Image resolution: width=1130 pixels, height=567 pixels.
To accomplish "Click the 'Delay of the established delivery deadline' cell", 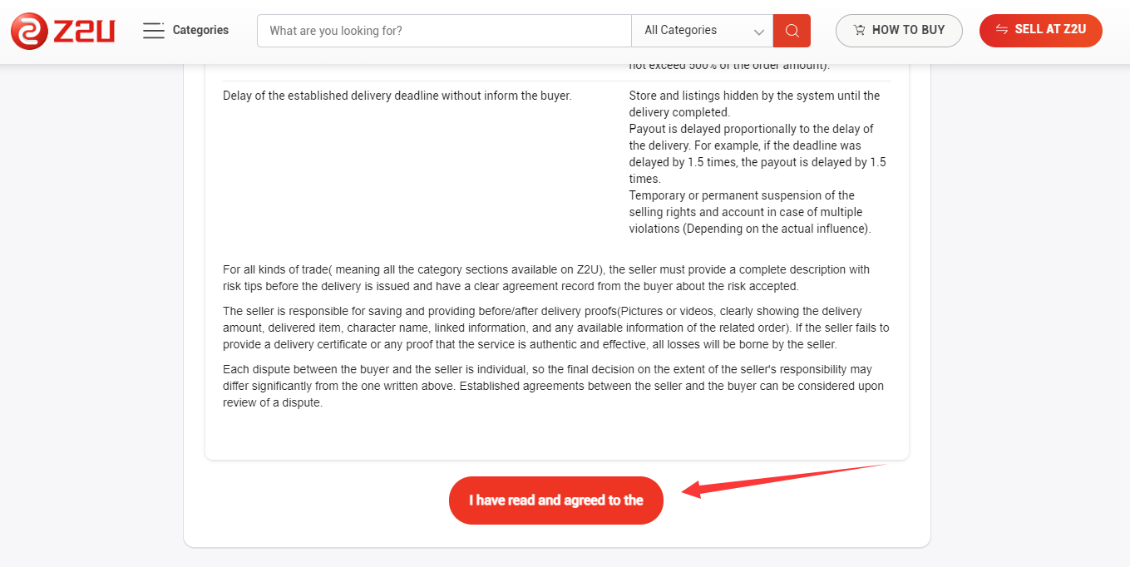I will coord(397,96).
